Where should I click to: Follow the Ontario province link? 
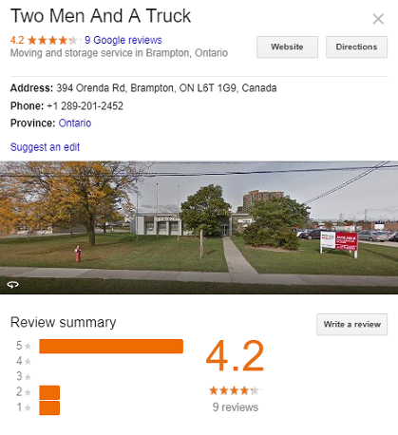[x=75, y=123]
